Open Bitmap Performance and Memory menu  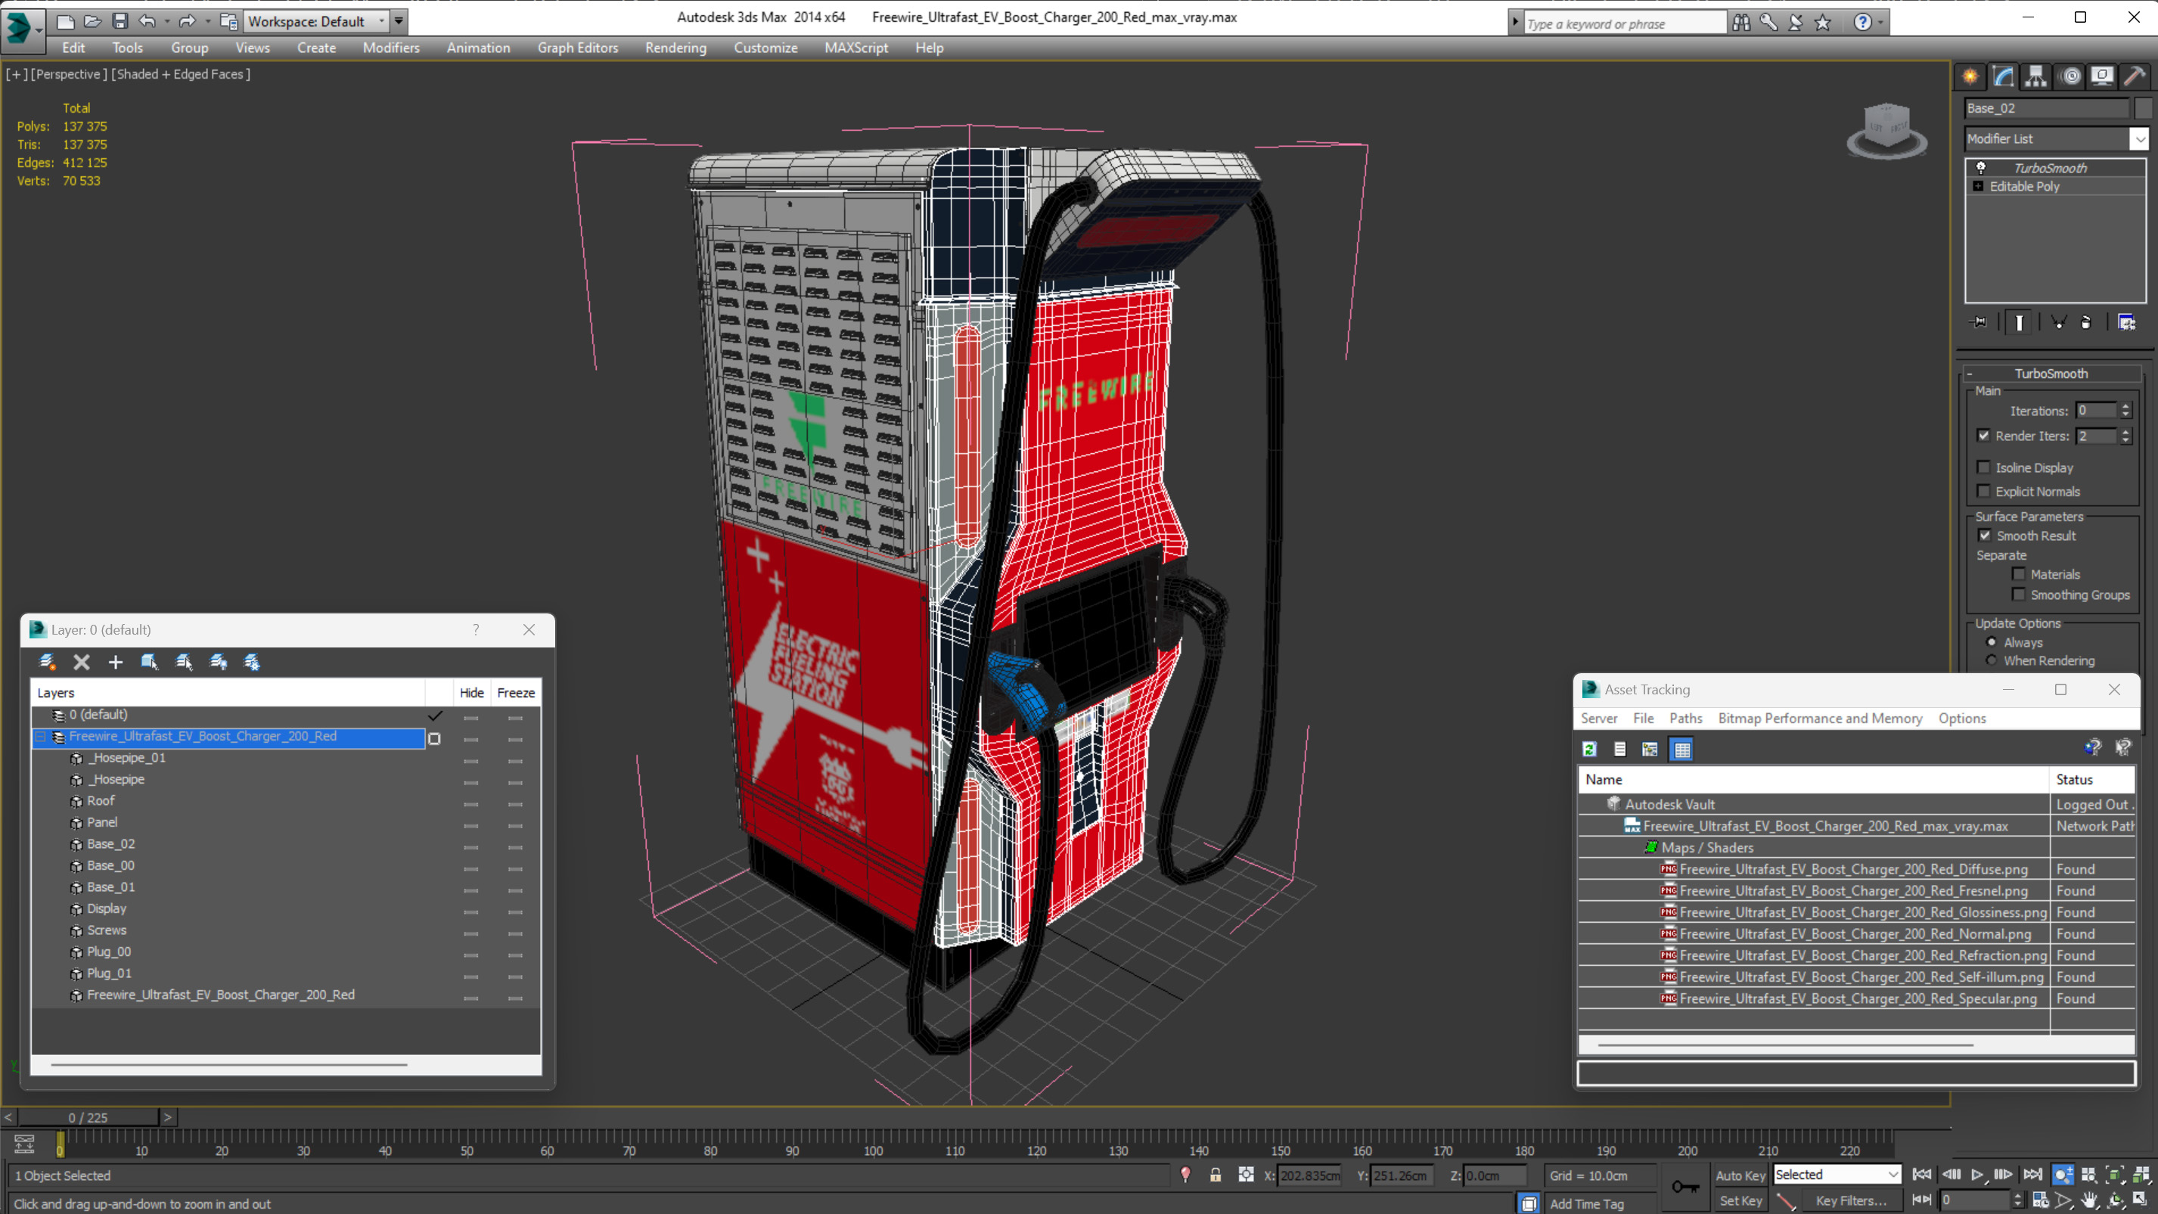point(1820,718)
